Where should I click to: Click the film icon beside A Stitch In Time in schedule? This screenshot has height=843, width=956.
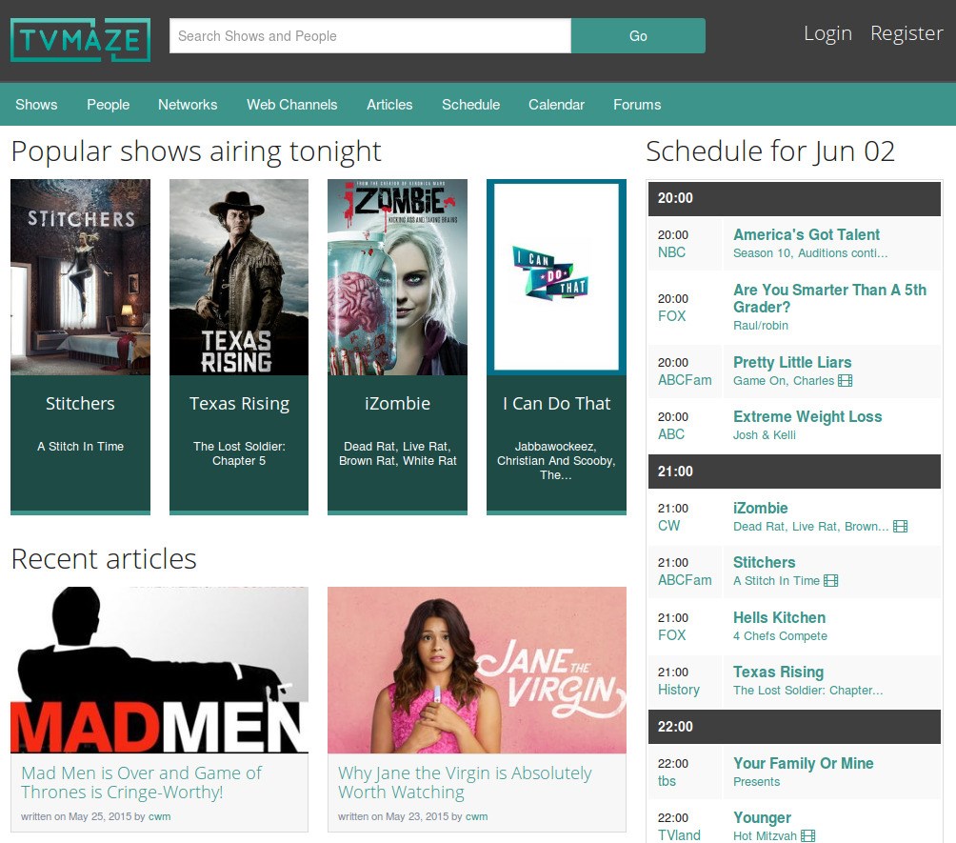pos(830,581)
